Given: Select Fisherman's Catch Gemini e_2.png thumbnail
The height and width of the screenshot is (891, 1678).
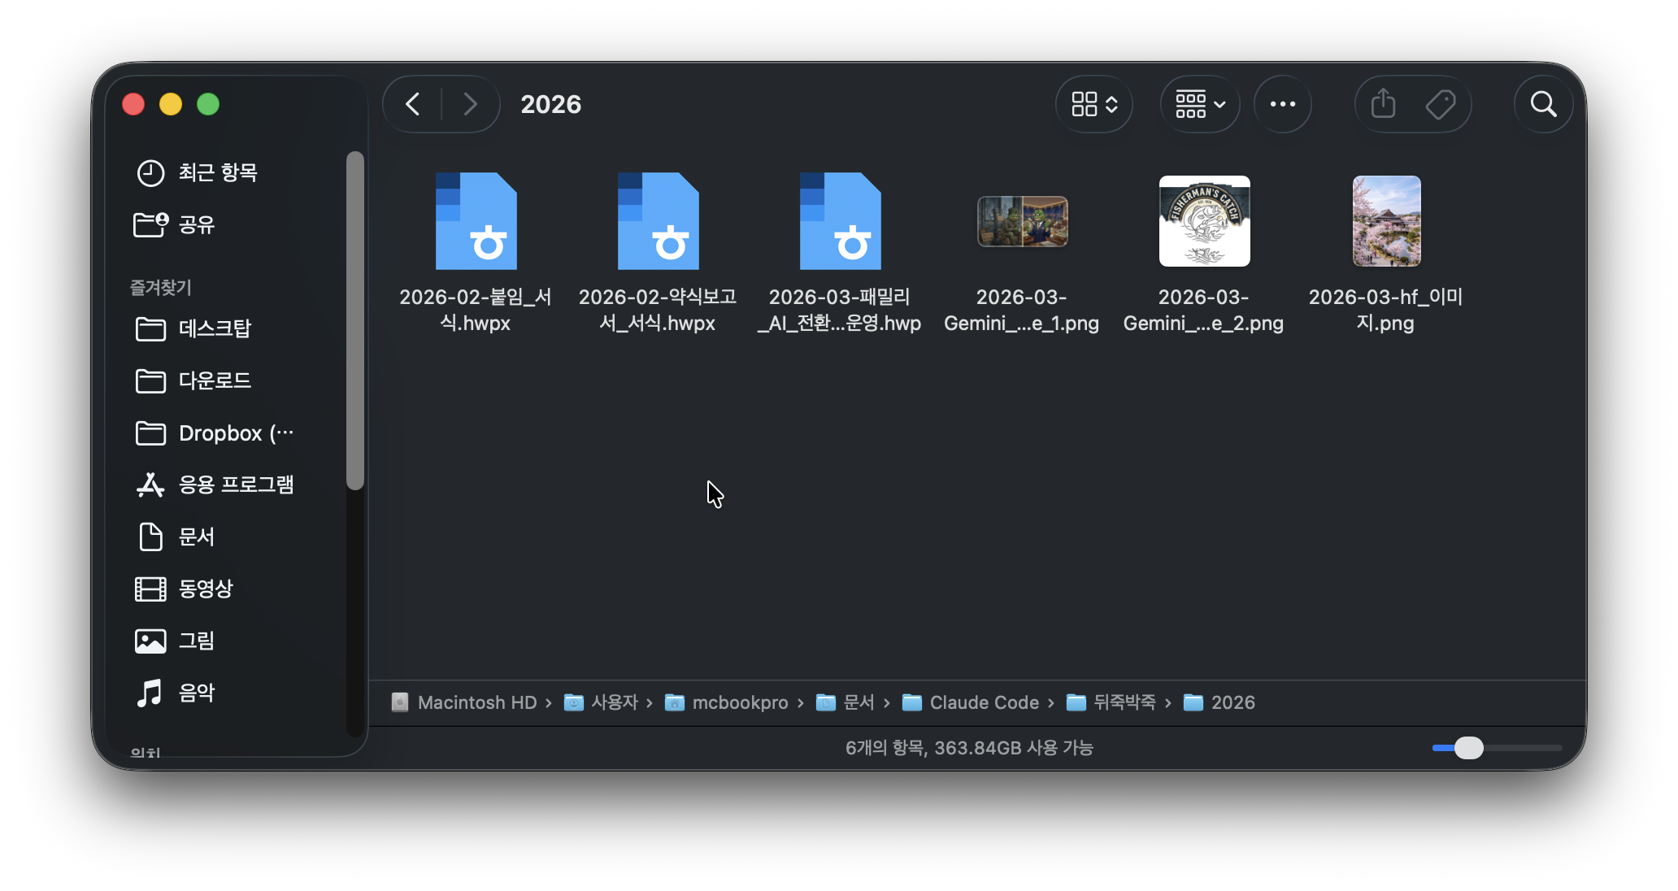Looking at the screenshot, I should (x=1204, y=221).
